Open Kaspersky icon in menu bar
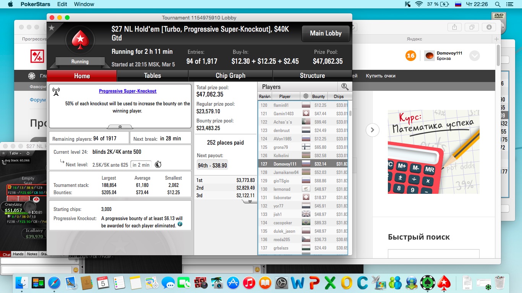 [x=408, y=4]
